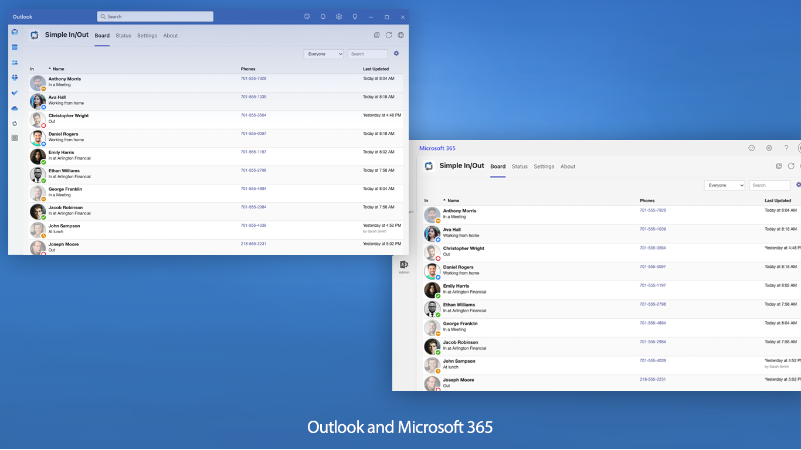Click phone link 701-555-1197 in the Outlook window
Viewport: 801px width, 450px height.
click(253, 152)
